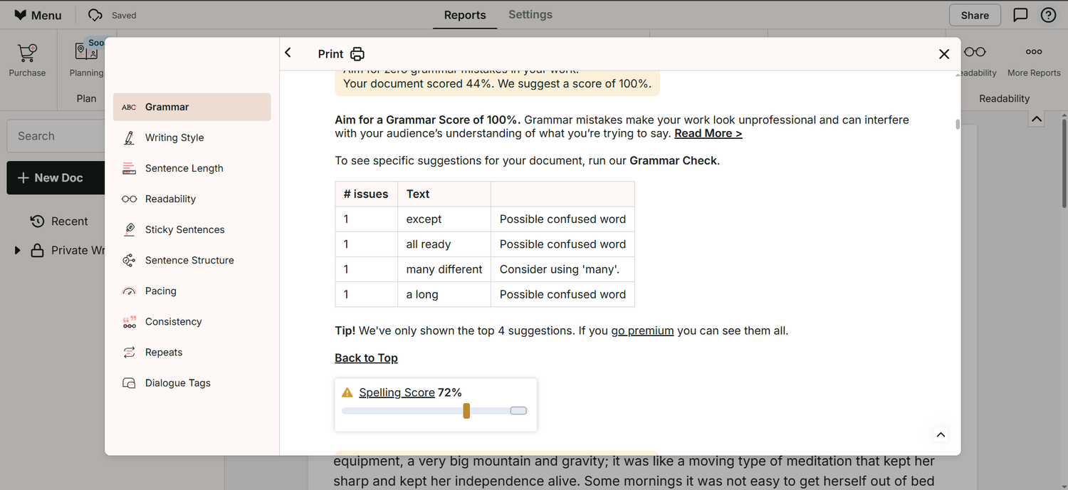
Task: Open the Grammar report section
Action: tap(192, 107)
